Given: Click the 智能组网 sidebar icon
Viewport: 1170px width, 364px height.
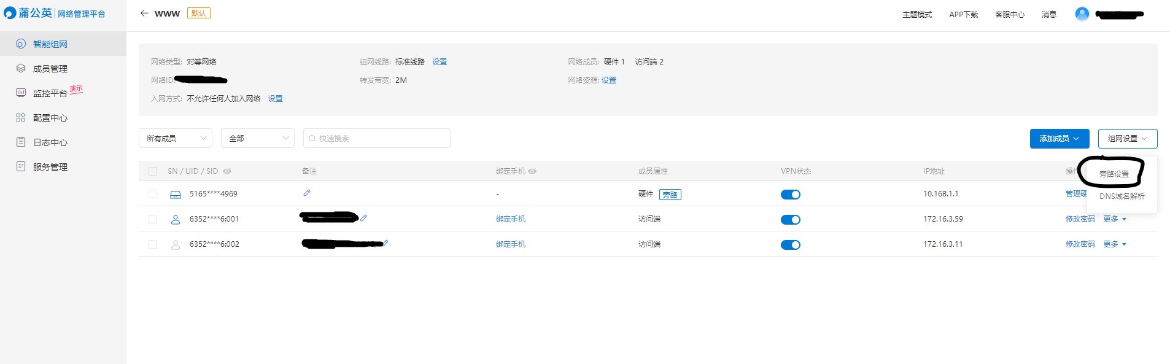Looking at the screenshot, I should coord(21,44).
